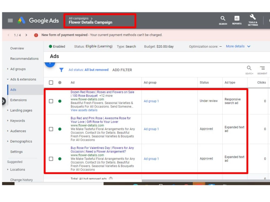The width and height of the screenshot is (270, 202).
Task: Sort by Status column header
Action: point(204,82)
